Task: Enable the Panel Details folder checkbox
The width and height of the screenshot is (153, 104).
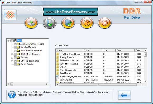Action: pos(15,65)
